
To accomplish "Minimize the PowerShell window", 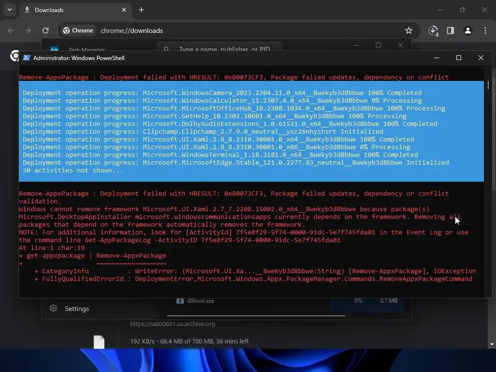I will (x=437, y=58).
